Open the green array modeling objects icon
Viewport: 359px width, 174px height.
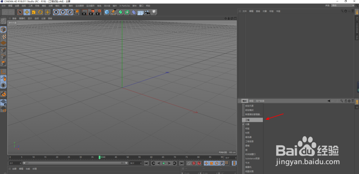coord(127,12)
